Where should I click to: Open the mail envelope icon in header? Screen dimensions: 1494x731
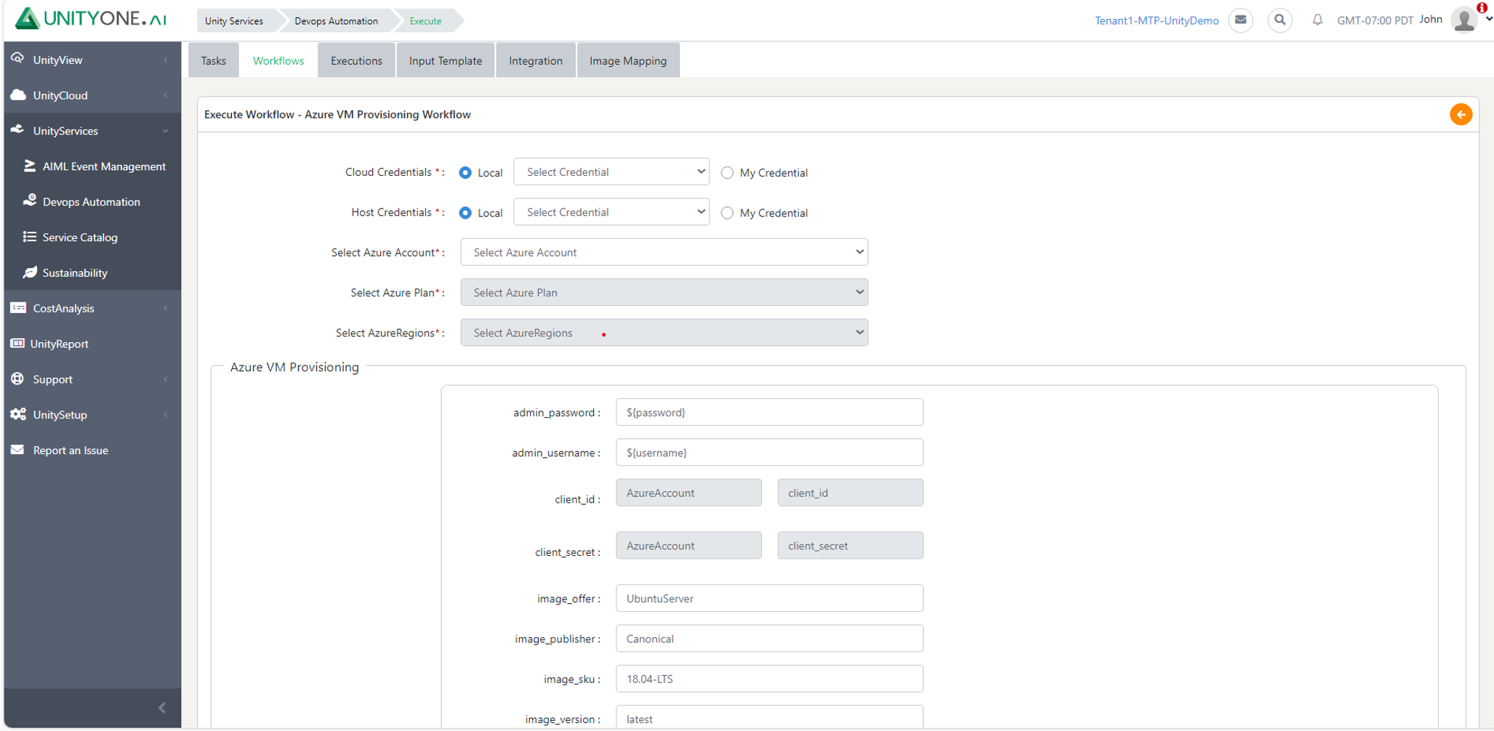point(1241,20)
